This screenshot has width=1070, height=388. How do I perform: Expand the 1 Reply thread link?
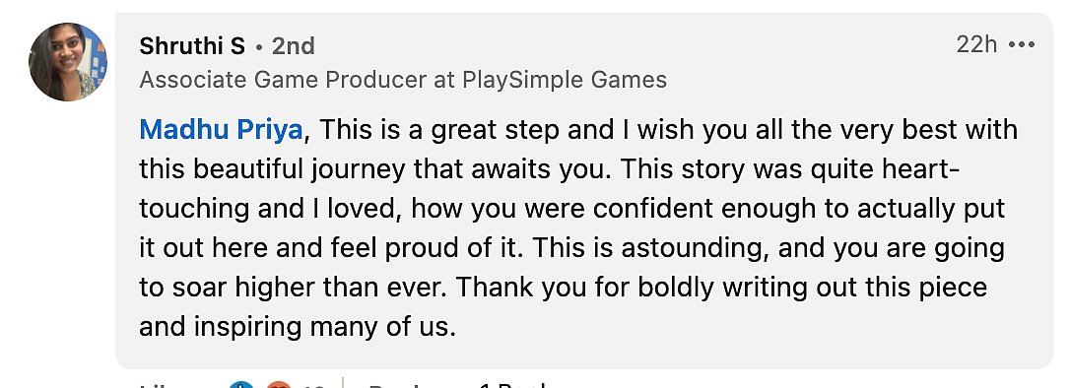click(x=512, y=385)
